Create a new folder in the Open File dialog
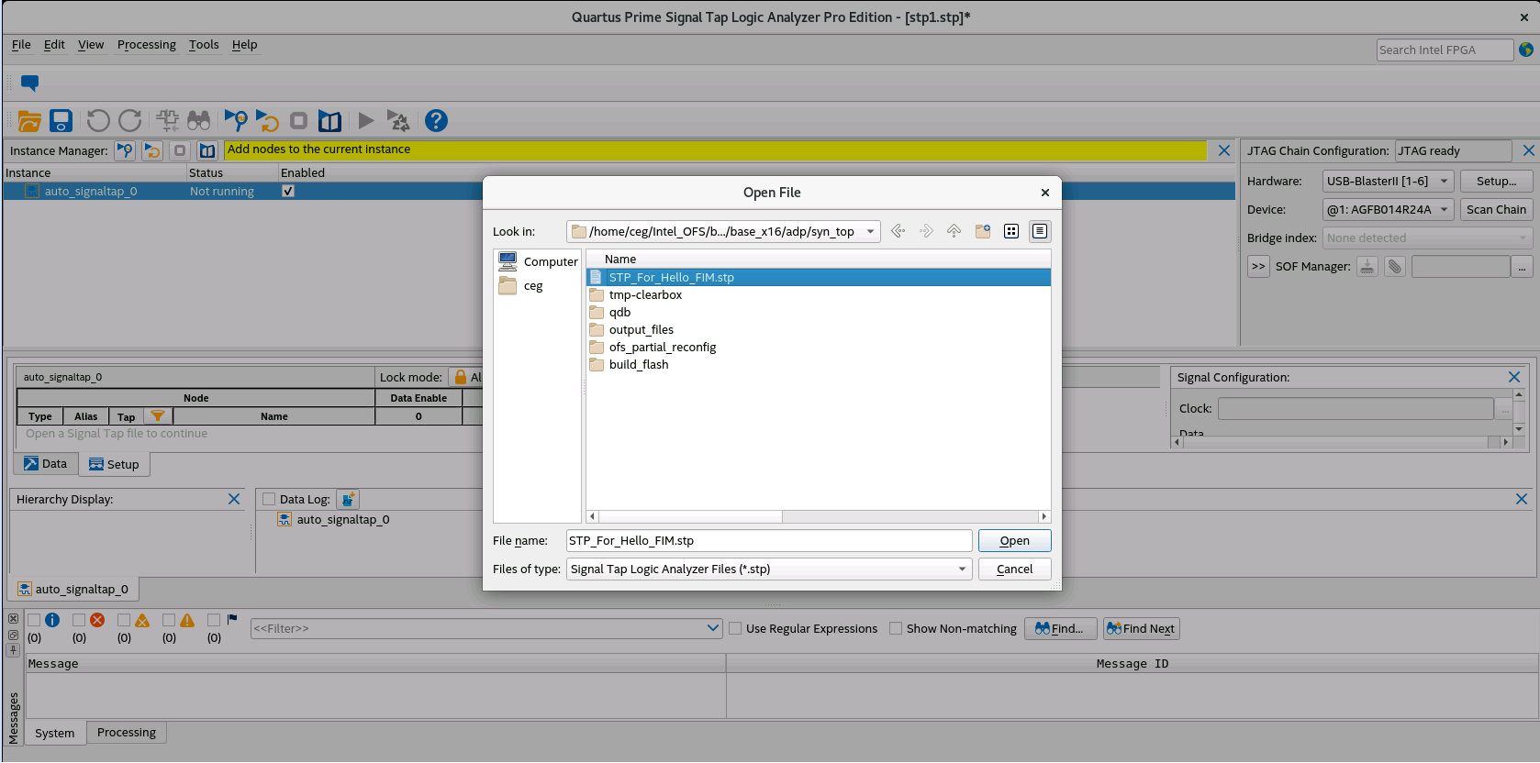Image resolution: width=1540 pixels, height=763 pixels. pyautogui.click(x=983, y=231)
